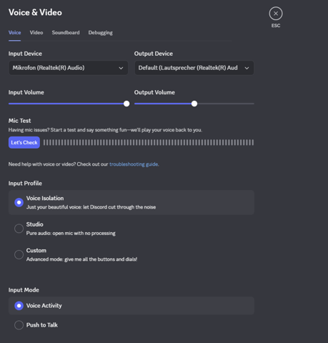Close settings with the ESC circle button
The height and width of the screenshot is (343, 328).
[276, 14]
